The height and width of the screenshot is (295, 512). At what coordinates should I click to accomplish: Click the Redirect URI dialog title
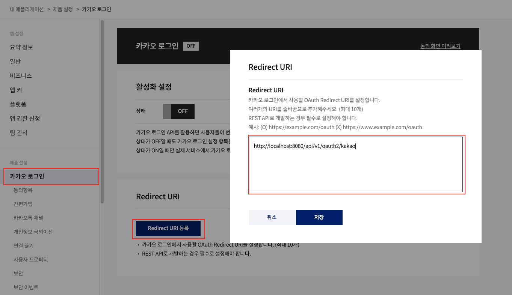coord(270,67)
